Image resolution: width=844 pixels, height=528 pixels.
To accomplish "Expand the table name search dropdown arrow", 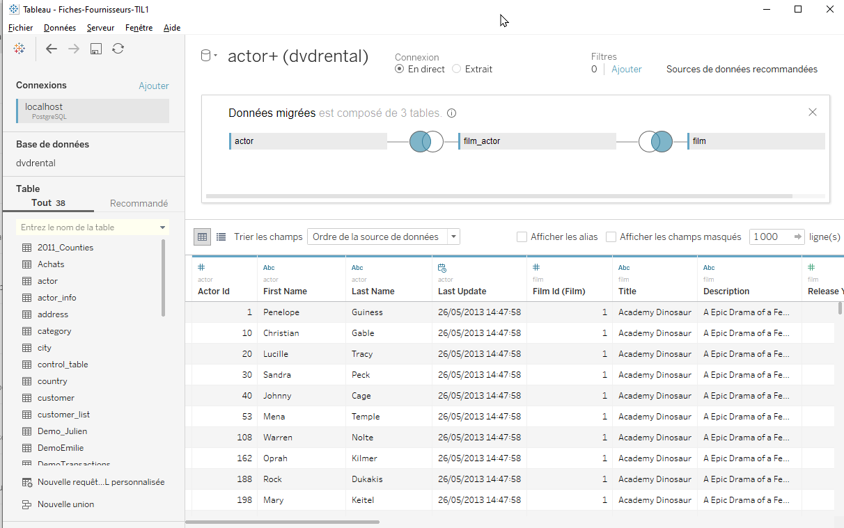I will (x=163, y=227).
